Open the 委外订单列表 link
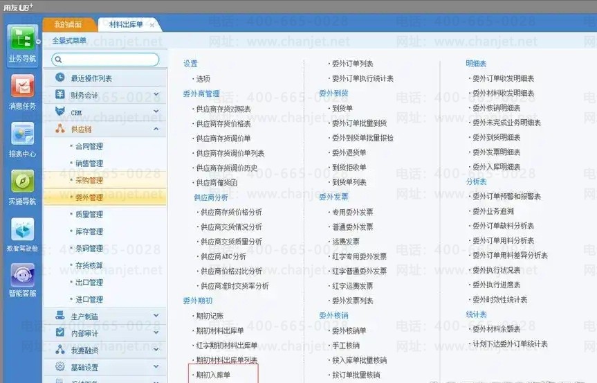Image resolution: width=597 pixels, height=383 pixels. pos(352,64)
